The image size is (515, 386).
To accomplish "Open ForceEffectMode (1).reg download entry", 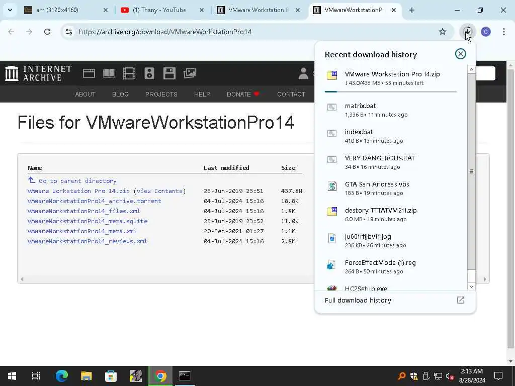I will pyautogui.click(x=391, y=267).
